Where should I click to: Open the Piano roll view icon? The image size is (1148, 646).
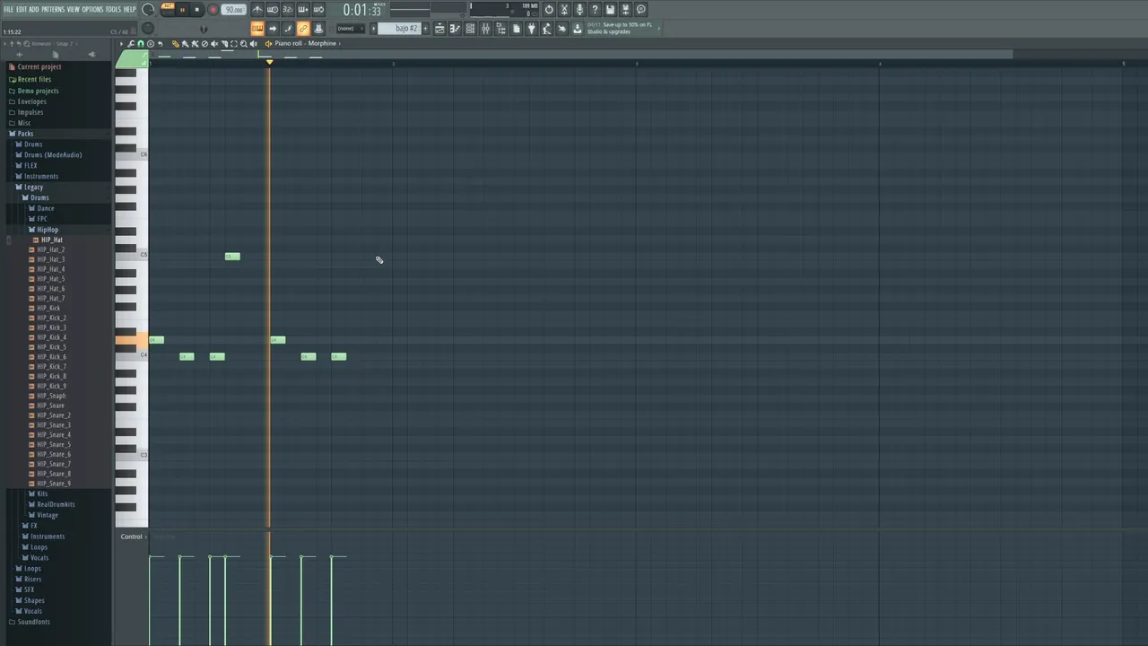[x=455, y=29]
